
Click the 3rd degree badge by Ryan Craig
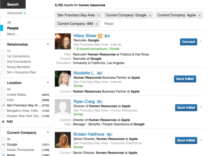pyautogui.click(x=99, y=102)
